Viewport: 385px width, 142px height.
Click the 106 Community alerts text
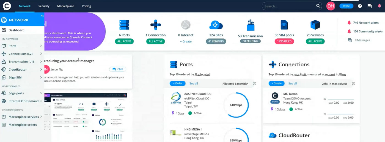(368, 32)
